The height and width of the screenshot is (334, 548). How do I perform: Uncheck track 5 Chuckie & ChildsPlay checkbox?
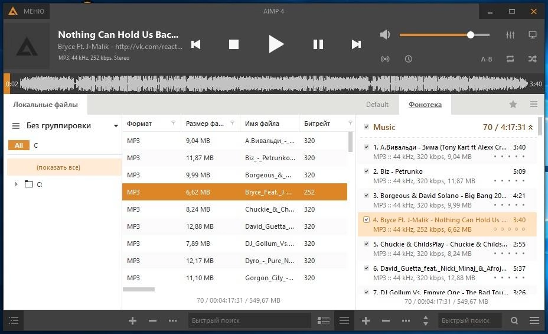pyautogui.click(x=366, y=244)
